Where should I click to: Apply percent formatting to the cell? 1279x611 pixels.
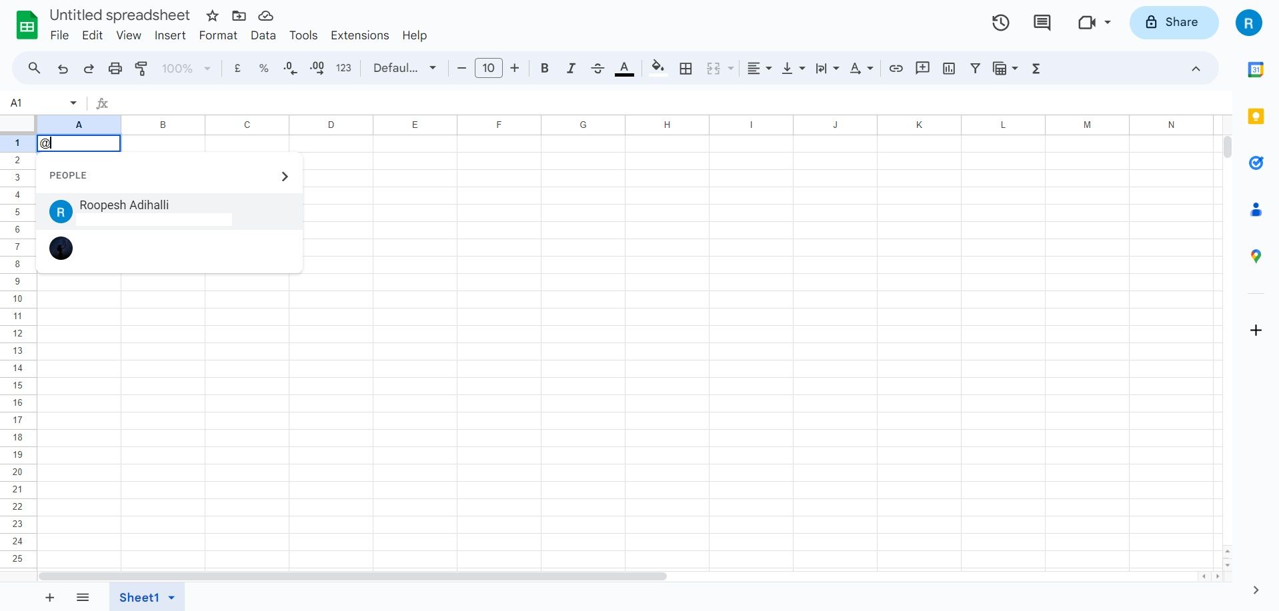click(263, 68)
